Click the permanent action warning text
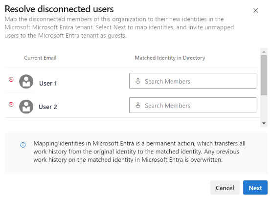 click(139, 152)
